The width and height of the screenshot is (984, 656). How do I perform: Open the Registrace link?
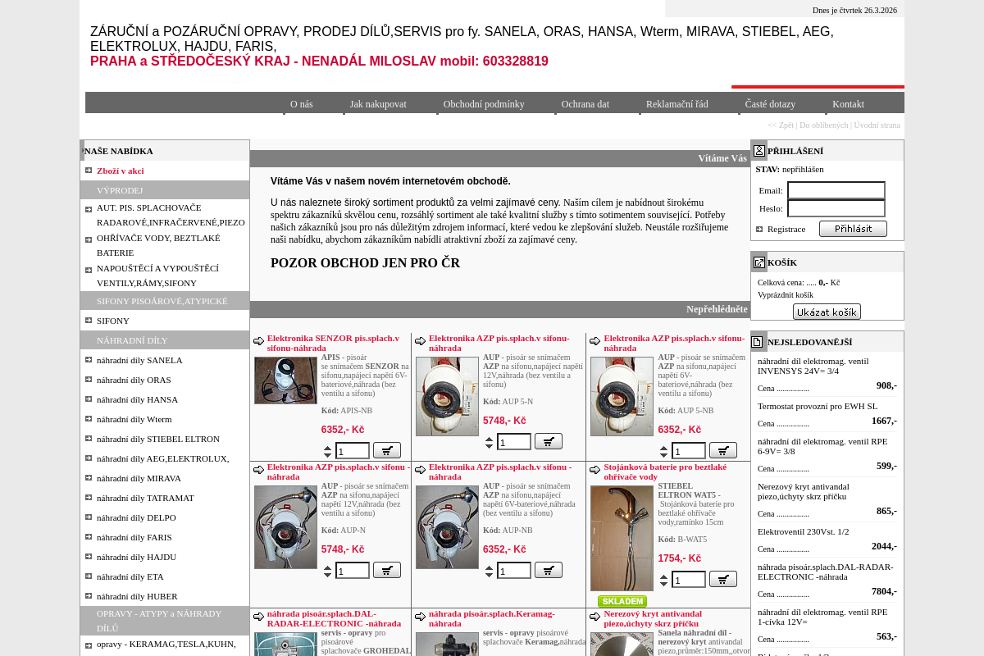786,229
